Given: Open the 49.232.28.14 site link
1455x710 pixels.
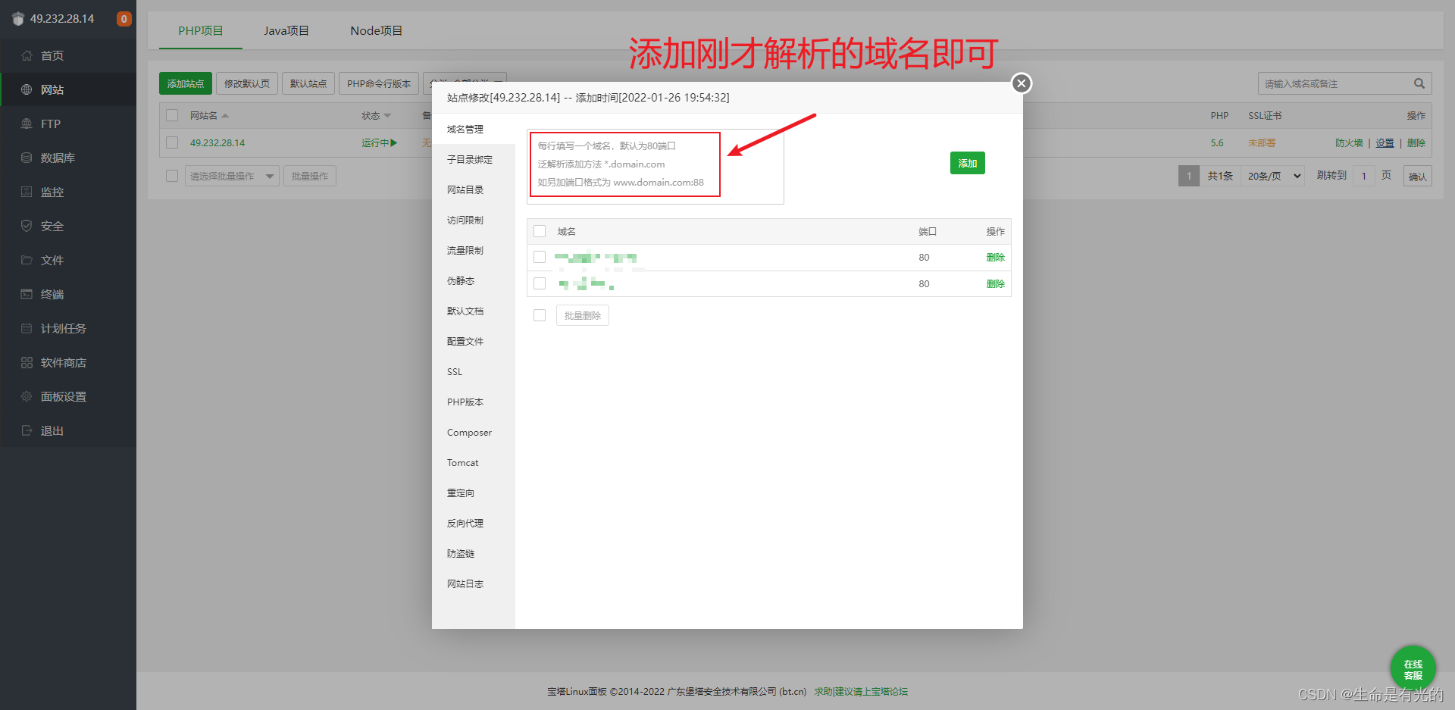Looking at the screenshot, I should tap(217, 142).
